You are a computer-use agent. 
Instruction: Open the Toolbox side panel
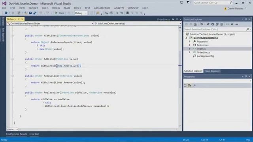(3, 21)
